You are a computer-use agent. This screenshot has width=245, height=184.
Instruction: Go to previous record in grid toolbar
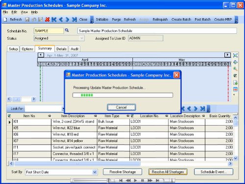click(x=189, y=108)
